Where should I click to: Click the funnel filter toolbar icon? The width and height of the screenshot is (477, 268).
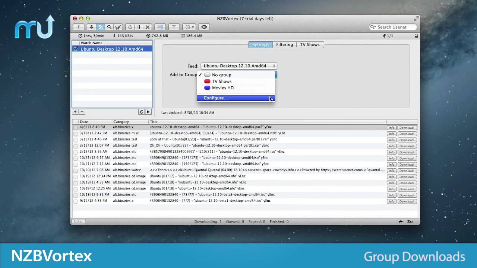(x=174, y=27)
